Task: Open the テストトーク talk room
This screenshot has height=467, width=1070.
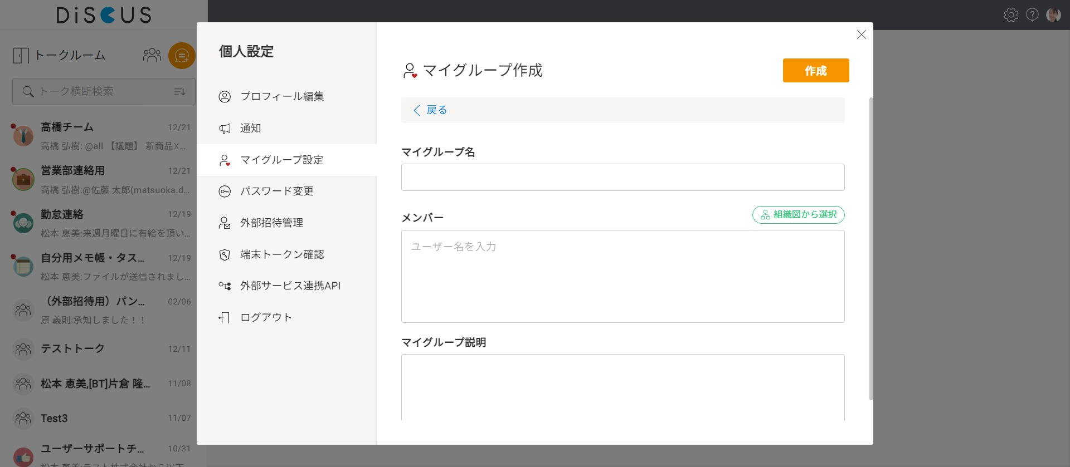Action: [x=104, y=349]
